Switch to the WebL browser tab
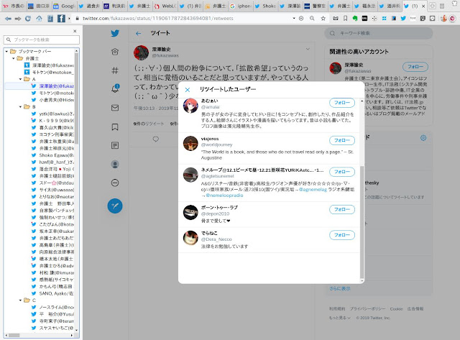This screenshot has width=460, height=340. [x=165, y=6]
